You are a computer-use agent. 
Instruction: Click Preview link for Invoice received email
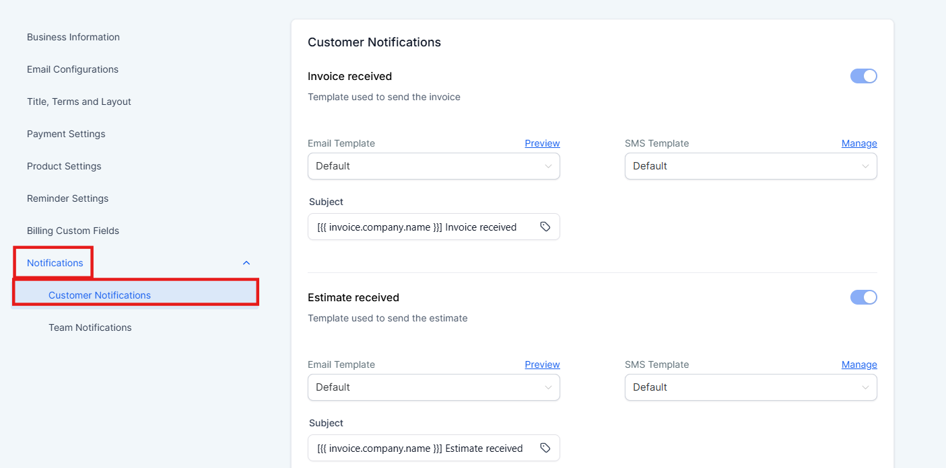click(542, 143)
